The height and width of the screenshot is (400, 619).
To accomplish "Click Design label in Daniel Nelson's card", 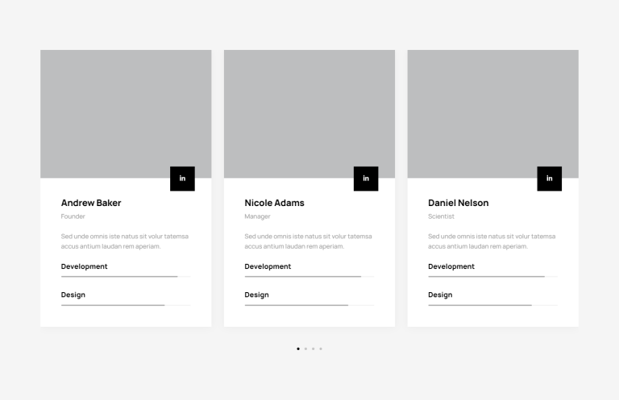I will click(440, 295).
